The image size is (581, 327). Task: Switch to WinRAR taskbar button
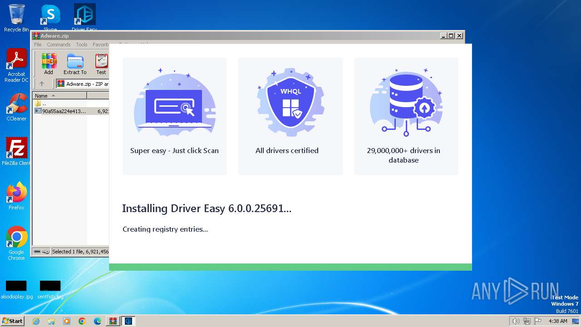tap(113, 321)
